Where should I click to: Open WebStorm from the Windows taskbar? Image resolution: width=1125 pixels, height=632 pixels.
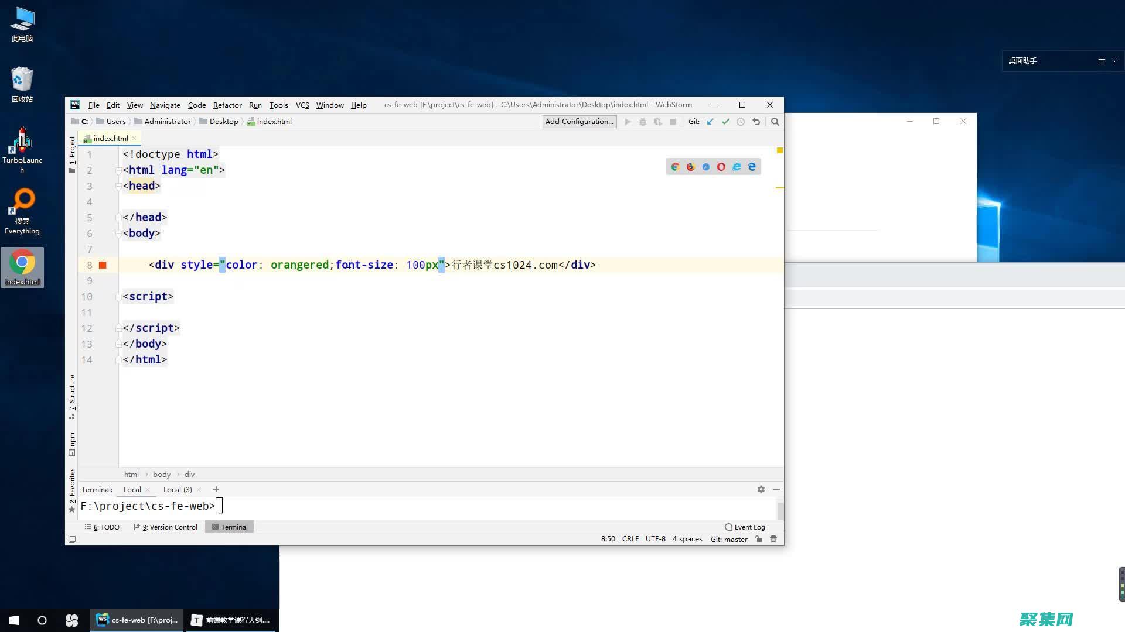pos(137,620)
